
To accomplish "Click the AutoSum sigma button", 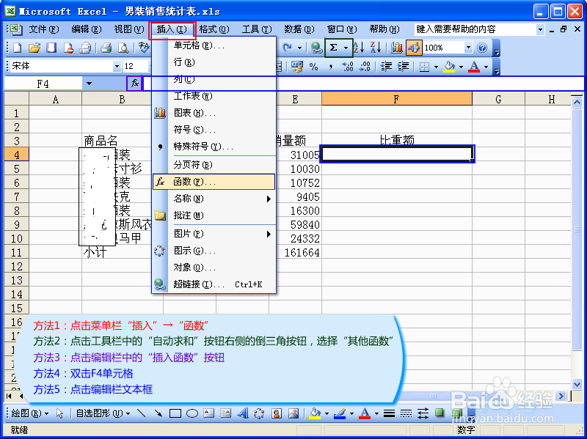I will (333, 48).
